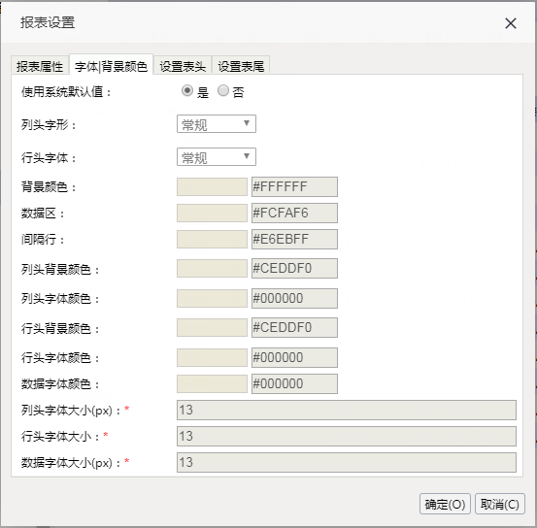
Task: Close the 报表设置 dialog with X
Action: click(x=510, y=23)
